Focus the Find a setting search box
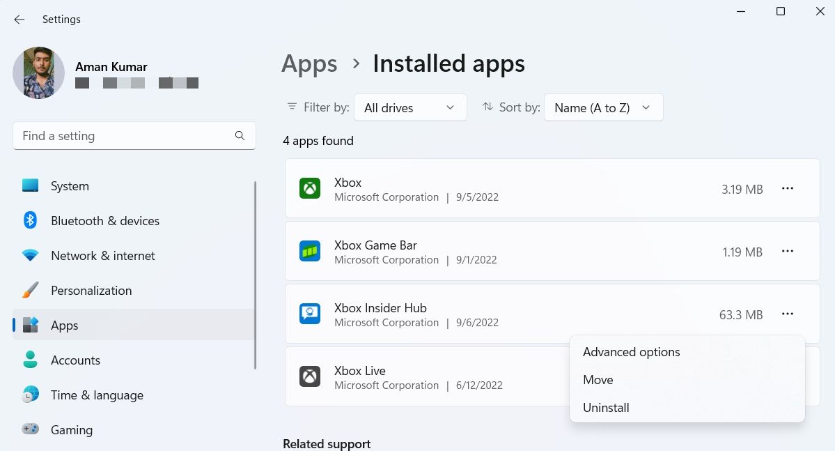 pyautogui.click(x=134, y=136)
